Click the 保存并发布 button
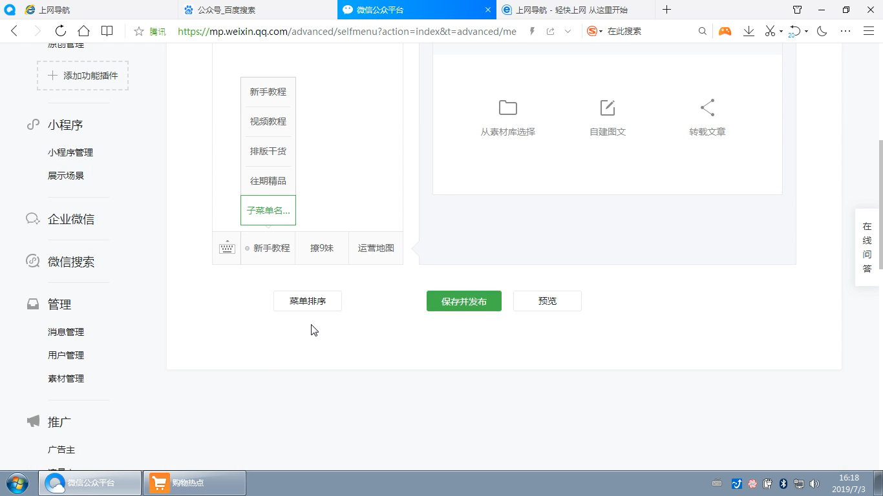 [x=464, y=301]
